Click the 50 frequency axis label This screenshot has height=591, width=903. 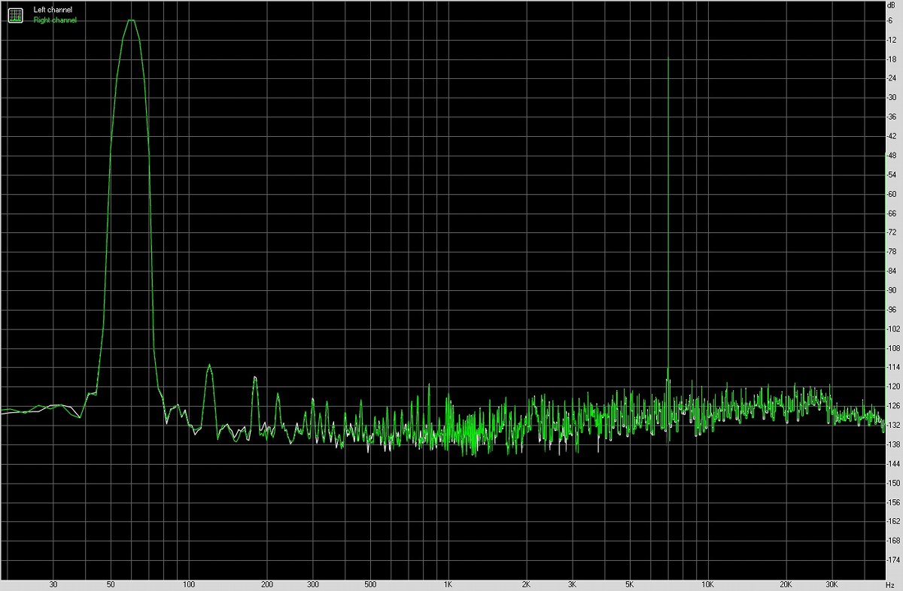tap(111, 584)
